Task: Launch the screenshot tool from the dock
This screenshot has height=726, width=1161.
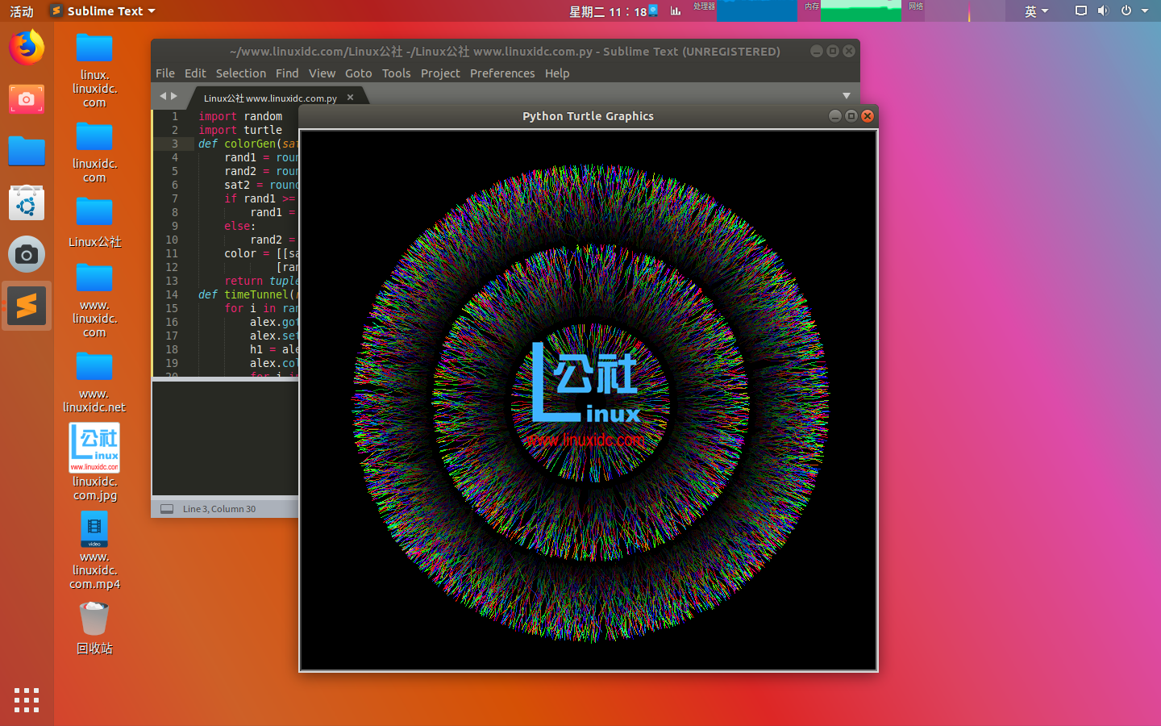Action: click(27, 99)
